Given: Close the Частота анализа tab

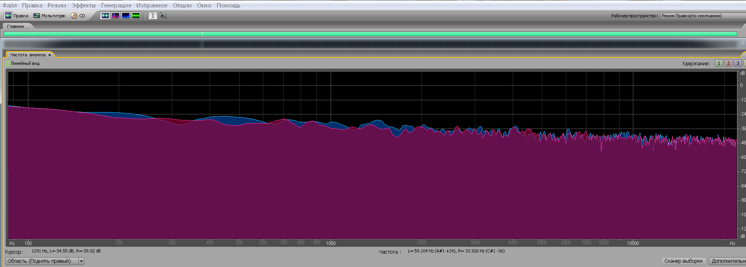Looking at the screenshot, I should tap(50, 55).
